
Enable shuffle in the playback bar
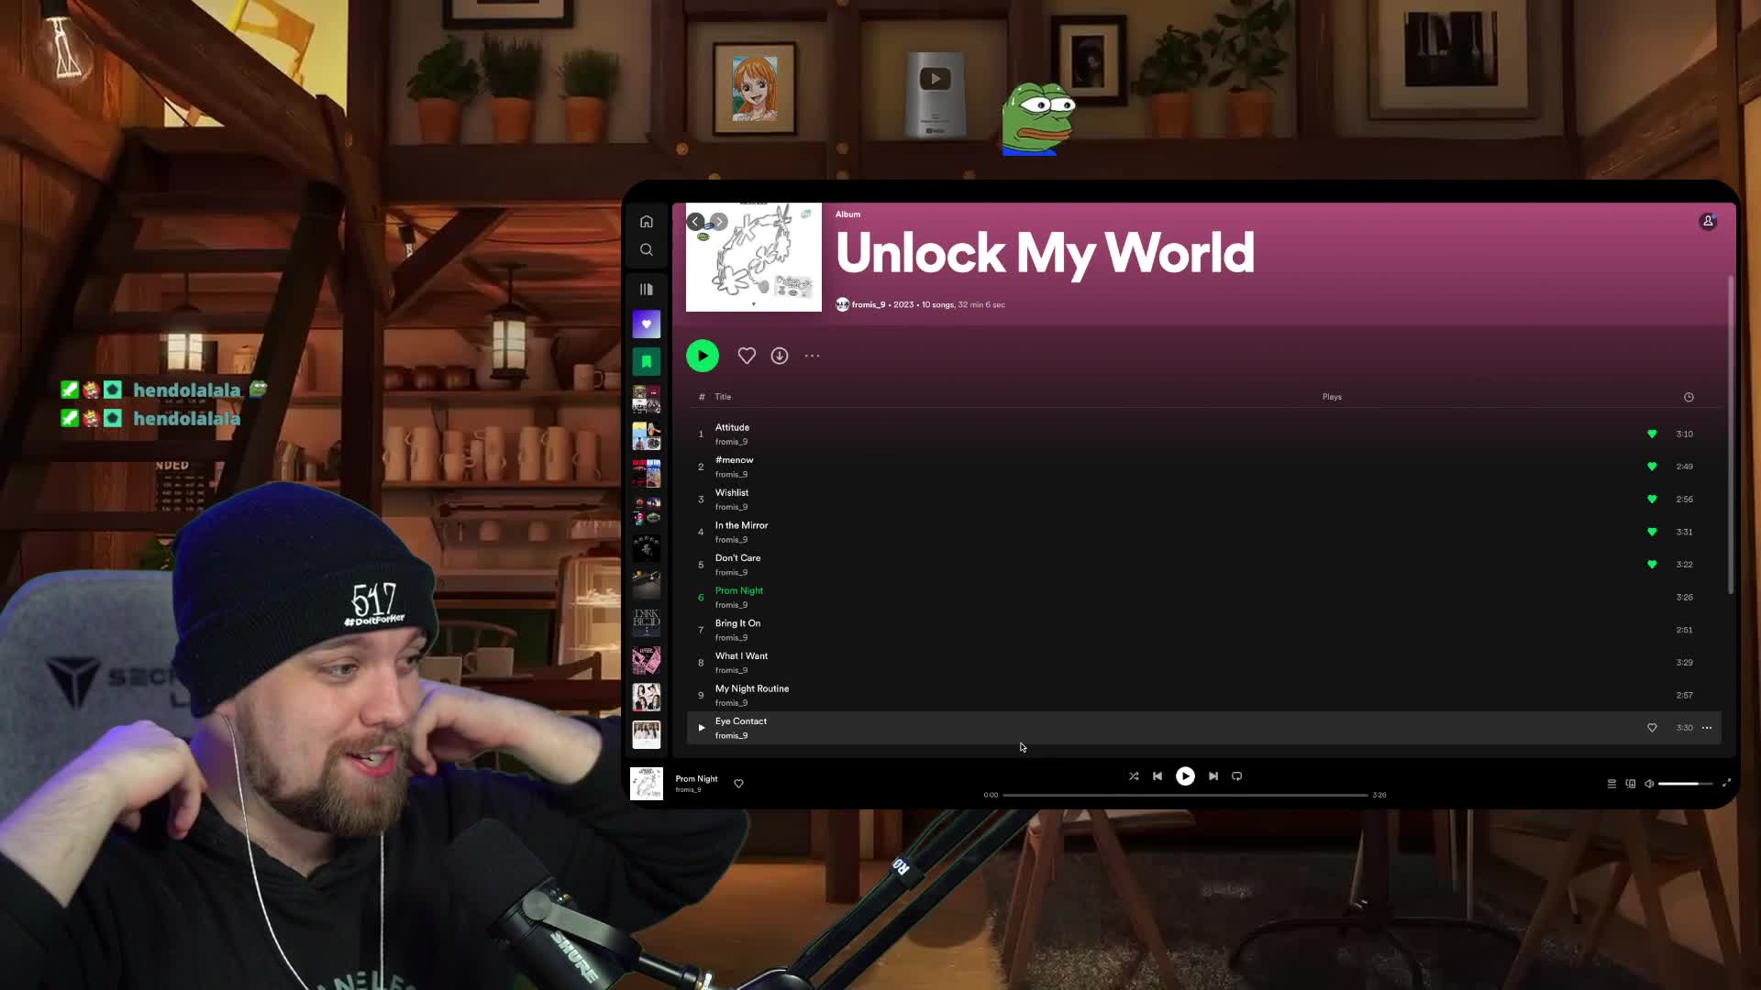coord(1134,775)
